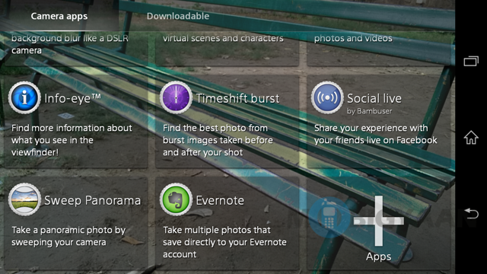Open the card reading 'virtual scenes and characters'
The width and height of the screenshot is (487, 274).
tap(227, 48)
